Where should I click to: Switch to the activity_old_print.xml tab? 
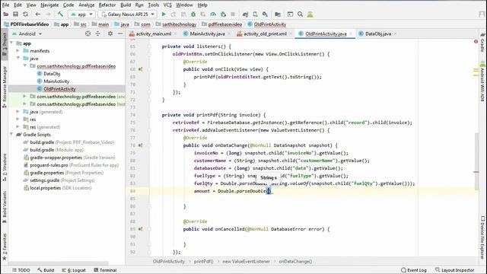point(265,33)
